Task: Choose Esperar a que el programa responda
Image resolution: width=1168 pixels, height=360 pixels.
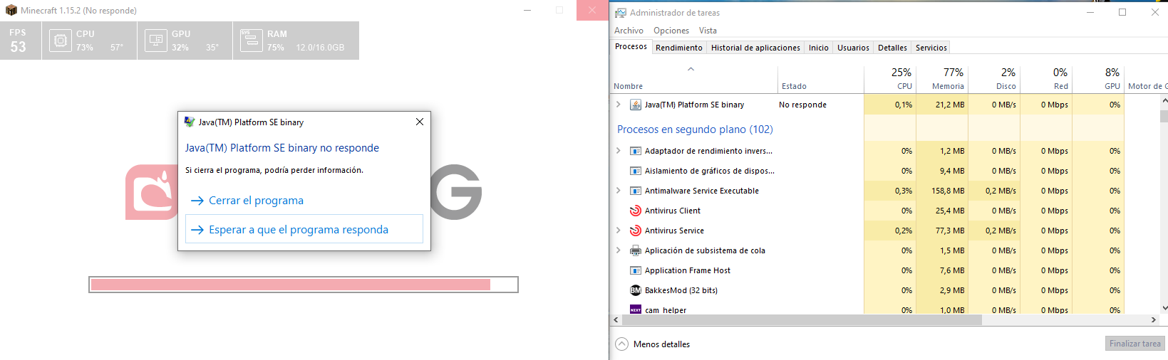Action: (x=304, y=229)
